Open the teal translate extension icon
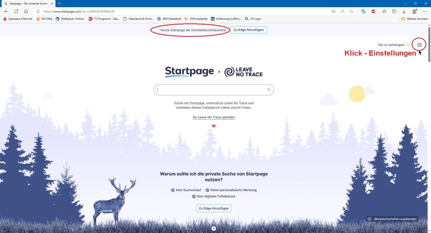Screen dimensions: 431x233 [364, 12]
